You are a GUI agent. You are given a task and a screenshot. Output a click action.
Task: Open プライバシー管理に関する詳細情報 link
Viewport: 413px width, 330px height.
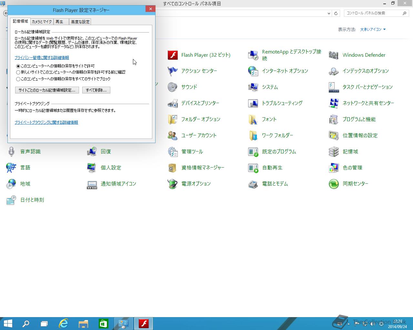(42, 58)
